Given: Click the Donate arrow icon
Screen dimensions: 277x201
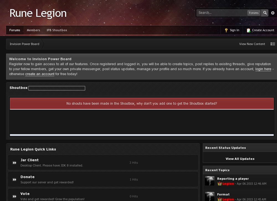Looking at the screenshot, I should (x=14, y=180).
